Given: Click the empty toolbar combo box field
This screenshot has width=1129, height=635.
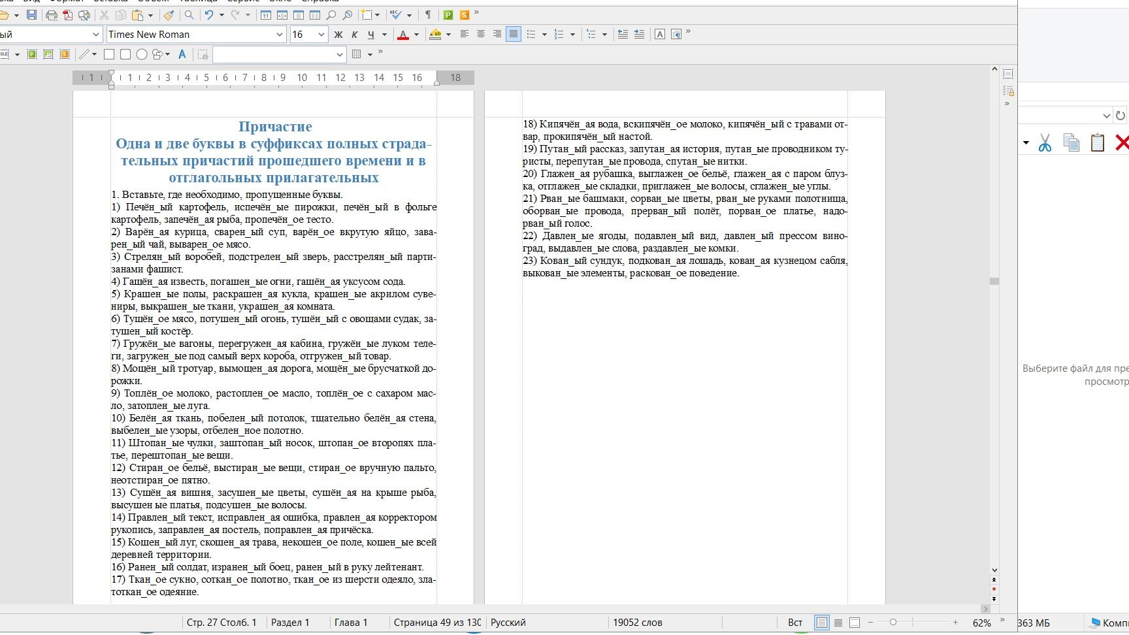Looking at the screenshot, I should (279, 54).
